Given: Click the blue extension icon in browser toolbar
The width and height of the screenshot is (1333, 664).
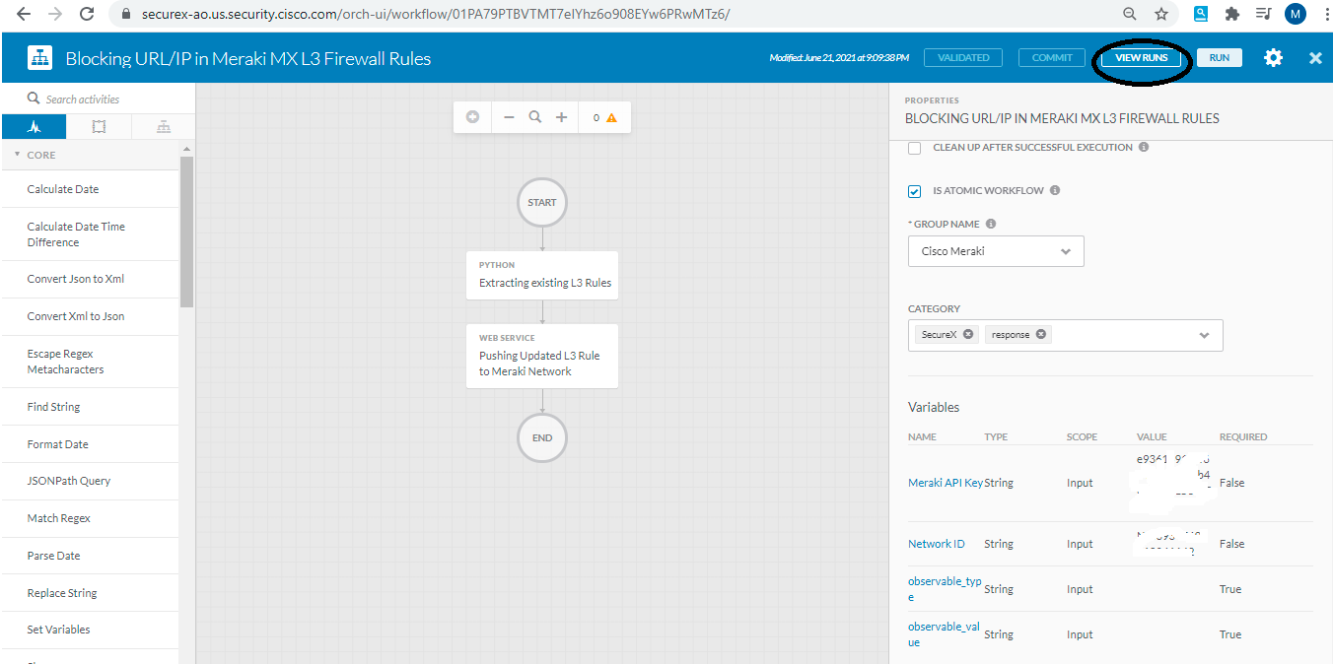Looking at the screenshot, I should (x=1201, y=14).
